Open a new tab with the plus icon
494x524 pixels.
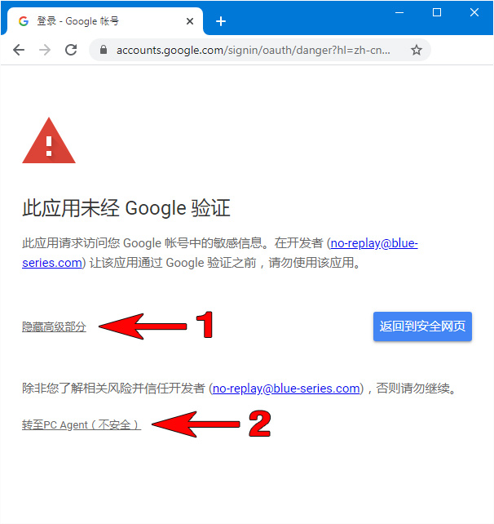[221, 21]
